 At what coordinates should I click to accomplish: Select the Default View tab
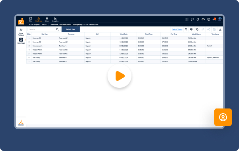(x=71, y=29)
